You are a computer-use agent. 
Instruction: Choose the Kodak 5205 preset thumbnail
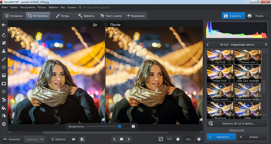coord(220,75)
